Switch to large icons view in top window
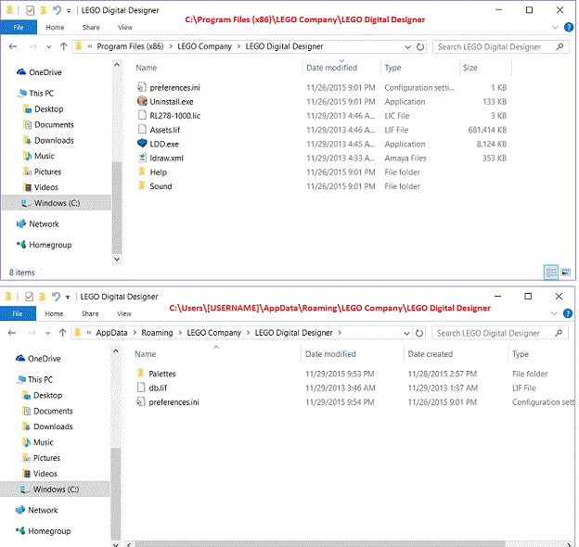The height and width of the screenshot is (547, 579). [x=563, y=272]
